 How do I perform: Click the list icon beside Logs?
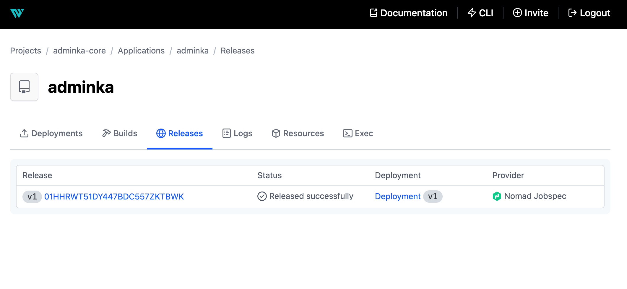(226, 134)
